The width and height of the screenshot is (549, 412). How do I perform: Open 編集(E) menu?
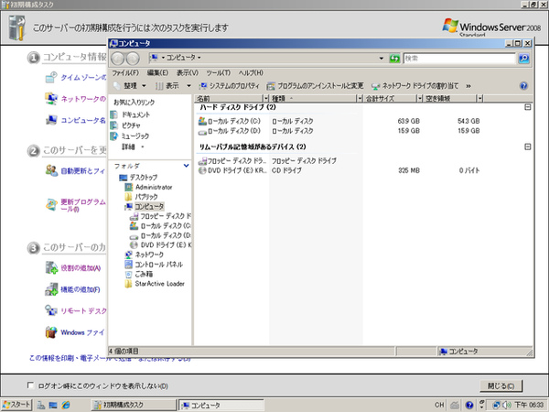[x=157, y=73]
